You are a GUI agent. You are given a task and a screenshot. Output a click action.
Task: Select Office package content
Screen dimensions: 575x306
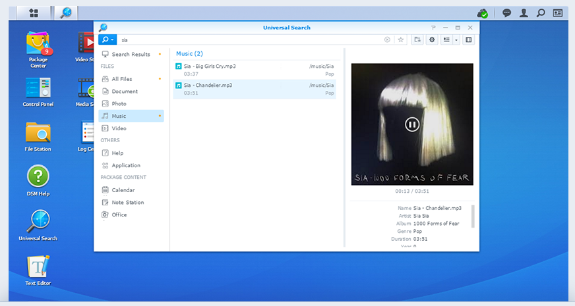(x=131, y=215)
